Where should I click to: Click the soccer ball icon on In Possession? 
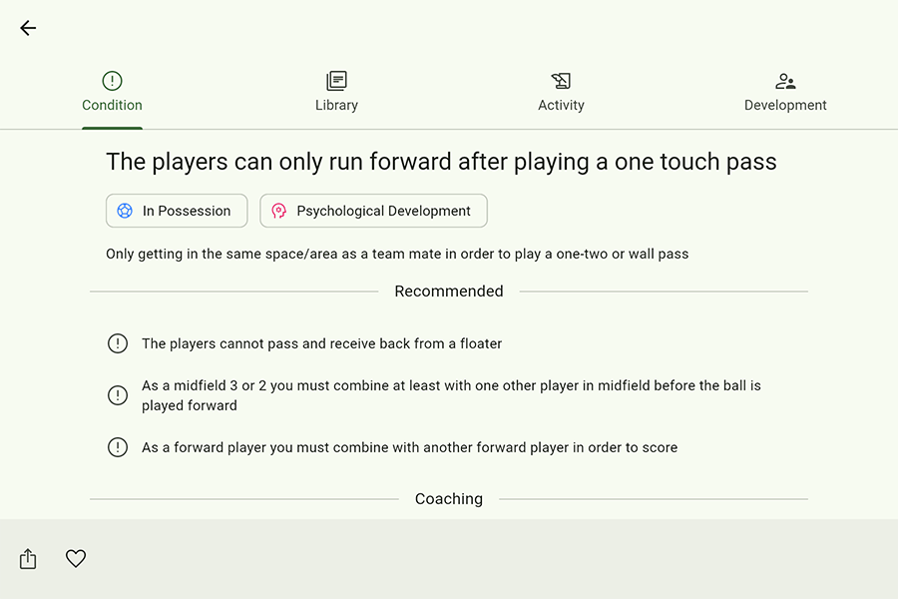click(x=125, y=211)
